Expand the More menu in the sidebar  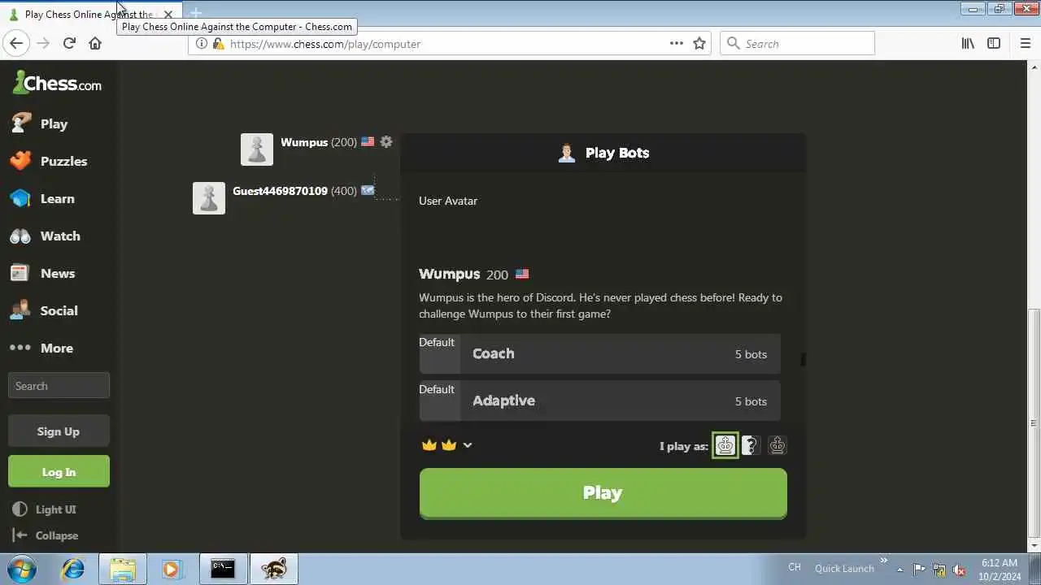tap(41, 348)
